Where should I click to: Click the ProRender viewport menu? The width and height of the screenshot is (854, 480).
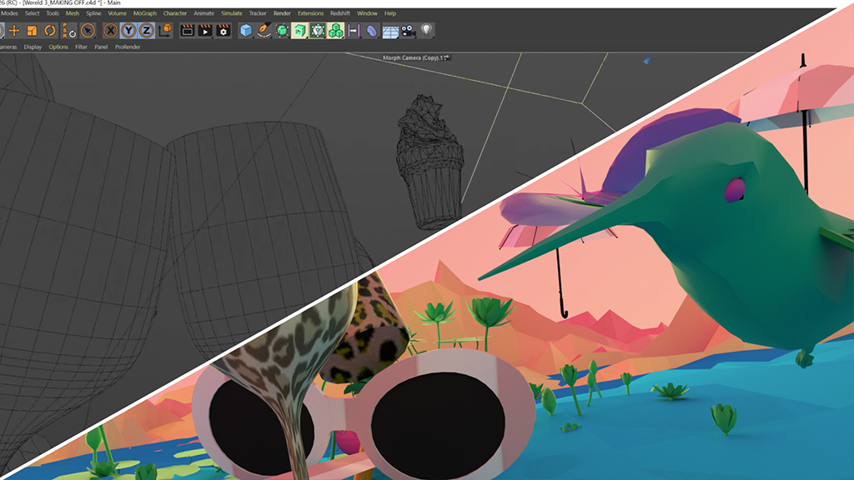[x=128, y=47]
